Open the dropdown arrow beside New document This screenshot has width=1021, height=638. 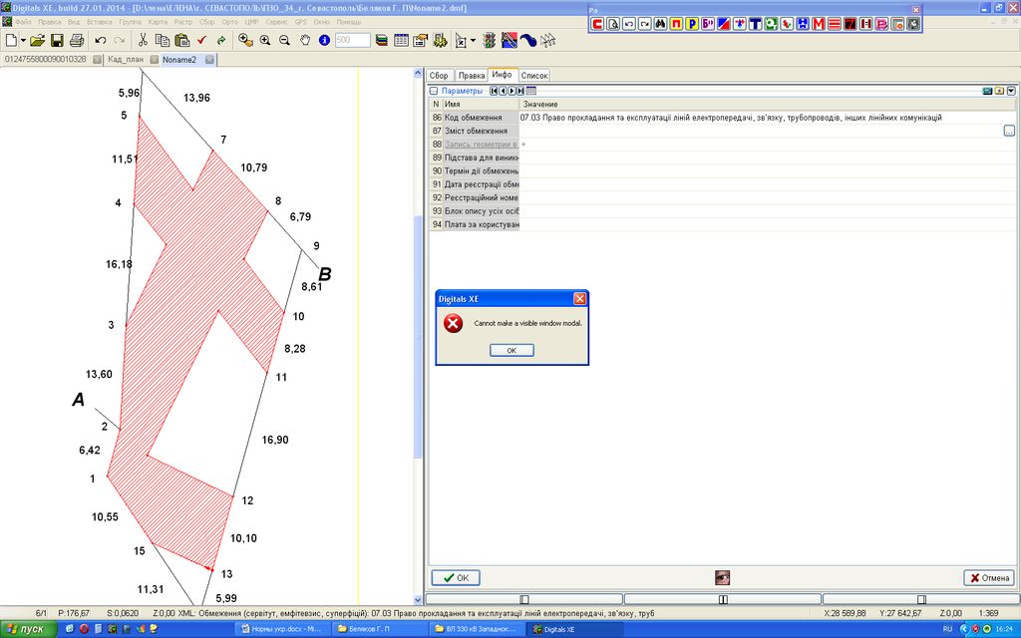click(x=24, y=40)
